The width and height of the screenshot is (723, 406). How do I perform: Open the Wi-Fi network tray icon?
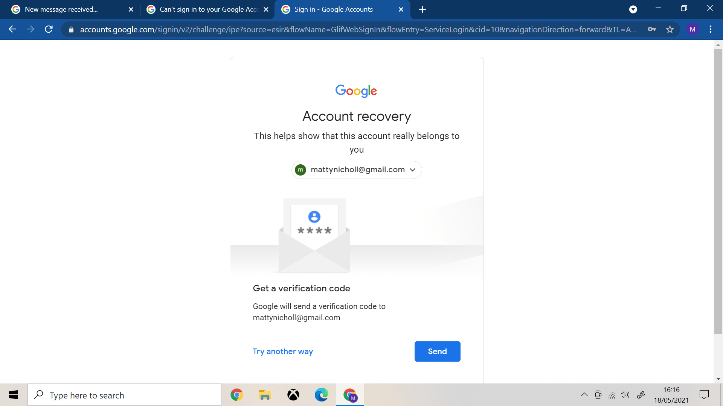point(612,395)
